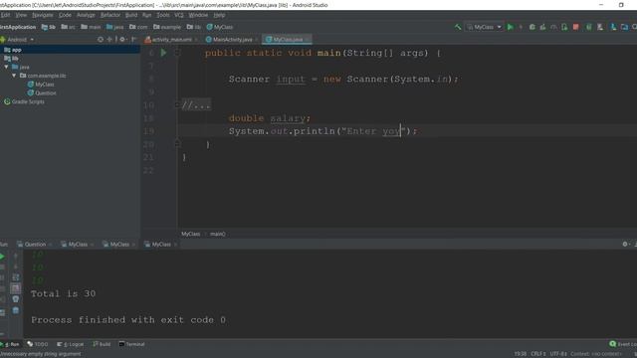The height and width of the screenshot is (358, 637).
Task: Collapse the main method fold marker
Action: pos(177,53)
